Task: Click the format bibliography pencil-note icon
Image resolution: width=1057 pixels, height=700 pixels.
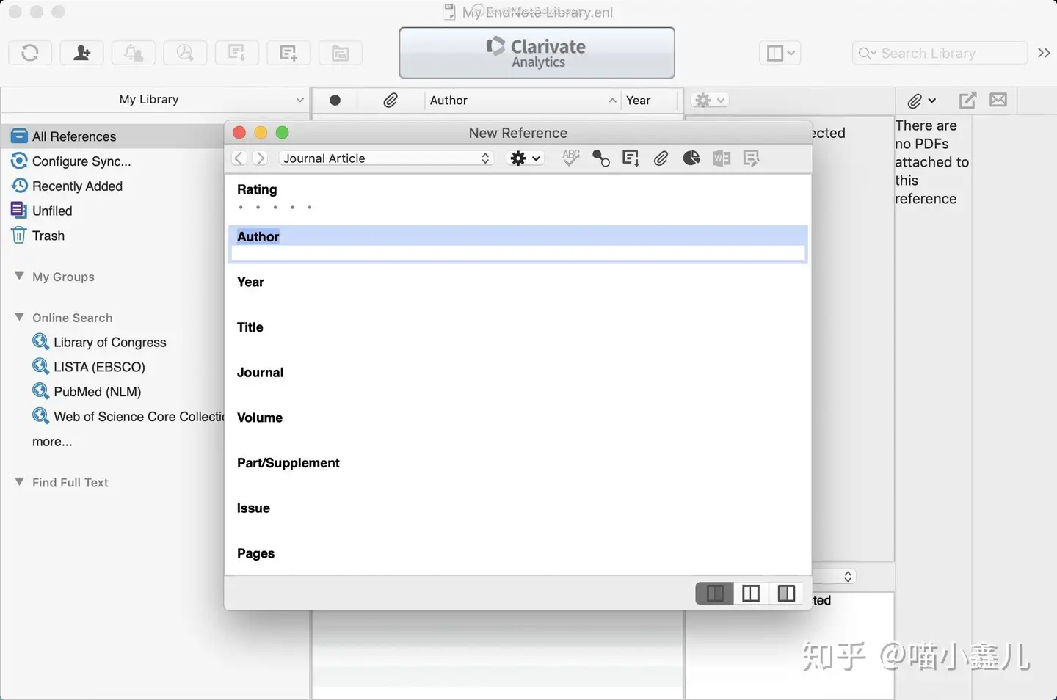Action: [751, 158]
